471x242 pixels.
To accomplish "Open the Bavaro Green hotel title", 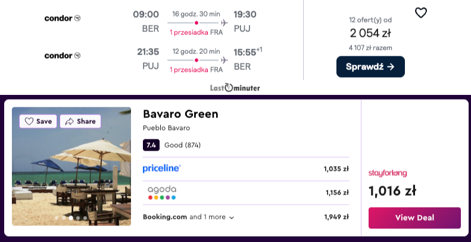I will 180,114.
